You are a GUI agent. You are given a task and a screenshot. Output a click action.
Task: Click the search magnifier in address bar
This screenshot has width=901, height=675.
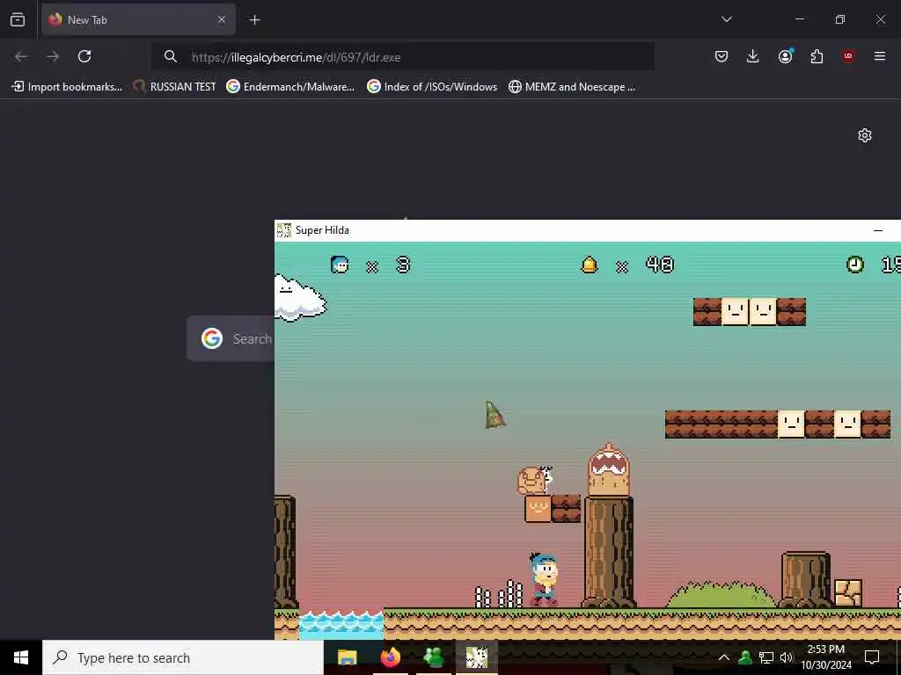click(x=170, y=56)
